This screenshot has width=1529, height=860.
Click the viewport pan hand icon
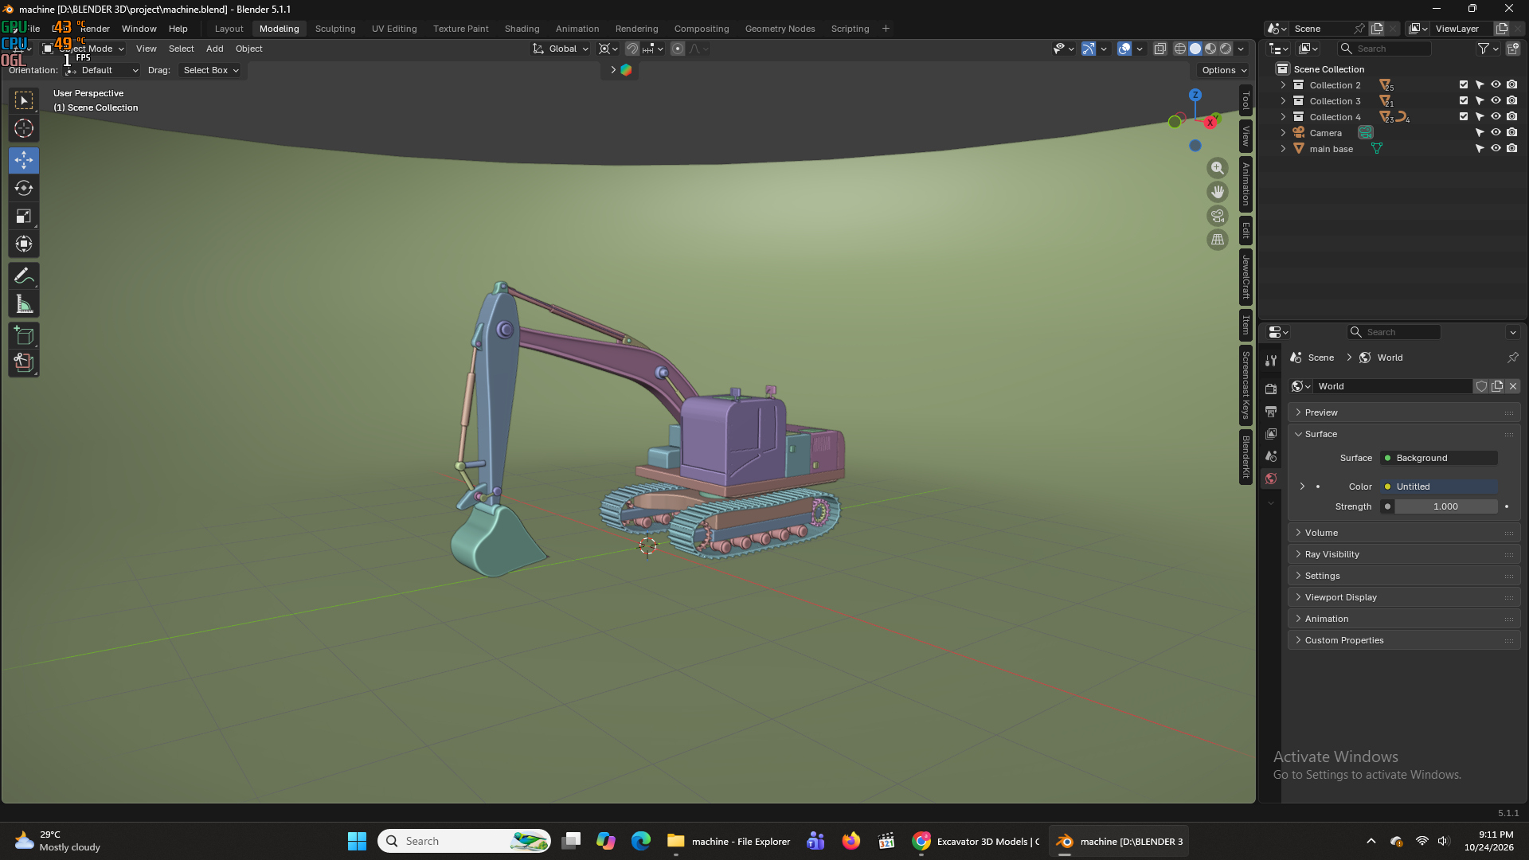[x=1218, y=192]
